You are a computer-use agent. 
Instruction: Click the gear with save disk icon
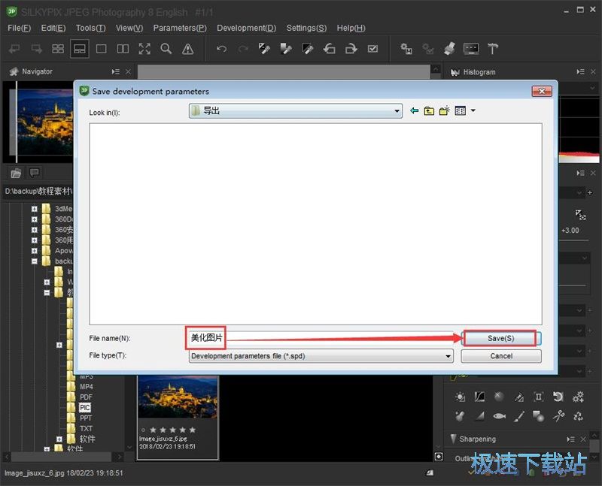pos(406,49)
